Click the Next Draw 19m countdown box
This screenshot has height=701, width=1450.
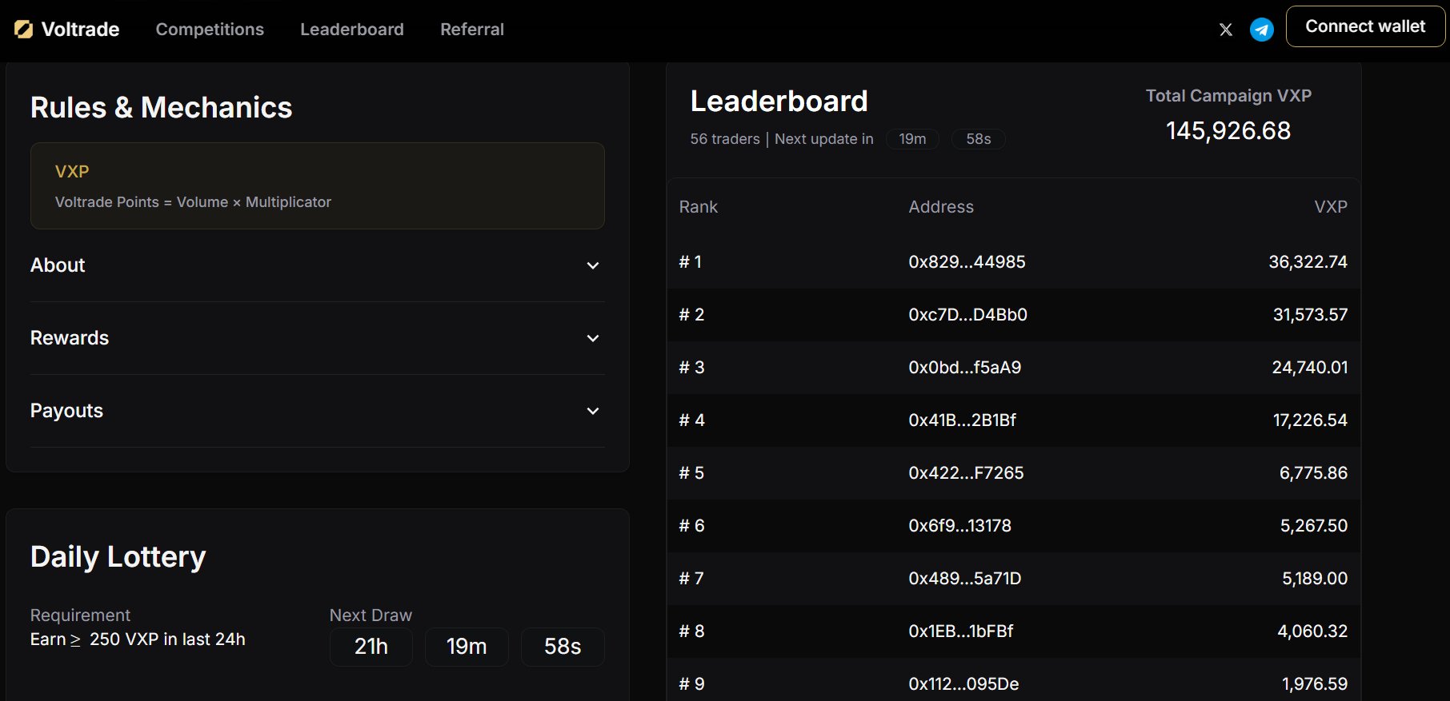[467, 647]
